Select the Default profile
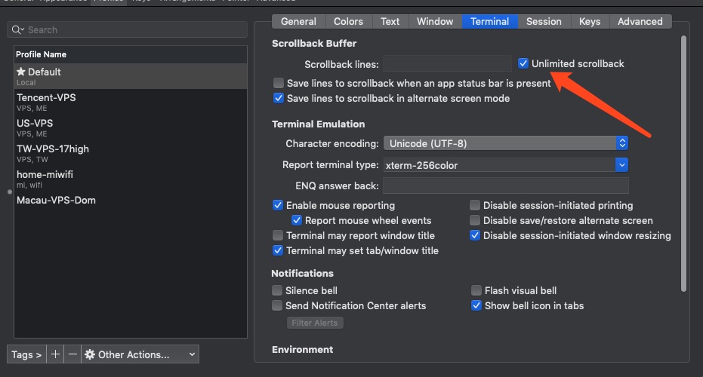Image resolution: width=703 pixels, height=377 pixels. click(x=131, y=76)
